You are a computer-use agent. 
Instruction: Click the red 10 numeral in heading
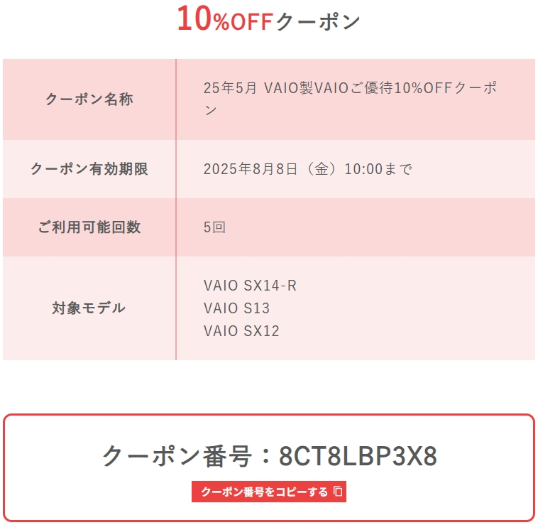click(194, 18)
